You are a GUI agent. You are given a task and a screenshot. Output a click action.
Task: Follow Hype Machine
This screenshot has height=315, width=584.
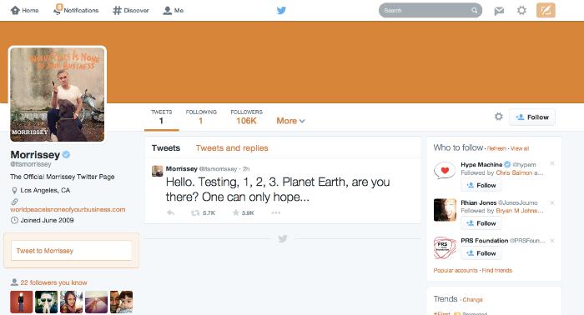(x=481, y=185)
